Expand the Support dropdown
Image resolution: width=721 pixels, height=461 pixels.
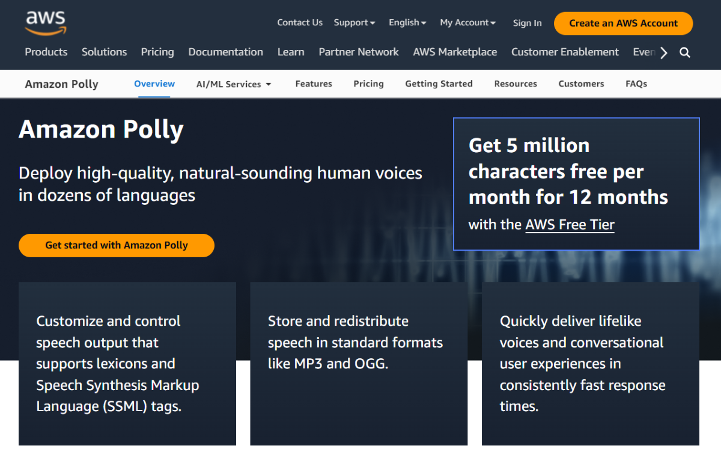pos(354,23)
